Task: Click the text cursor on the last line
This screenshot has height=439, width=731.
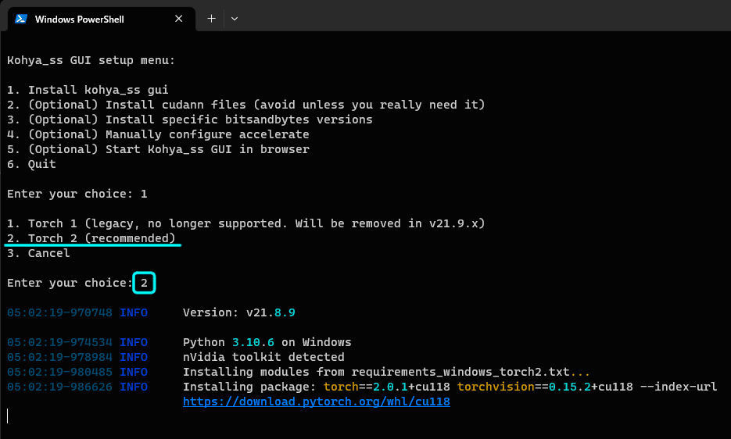Action: tap(8, 416)
